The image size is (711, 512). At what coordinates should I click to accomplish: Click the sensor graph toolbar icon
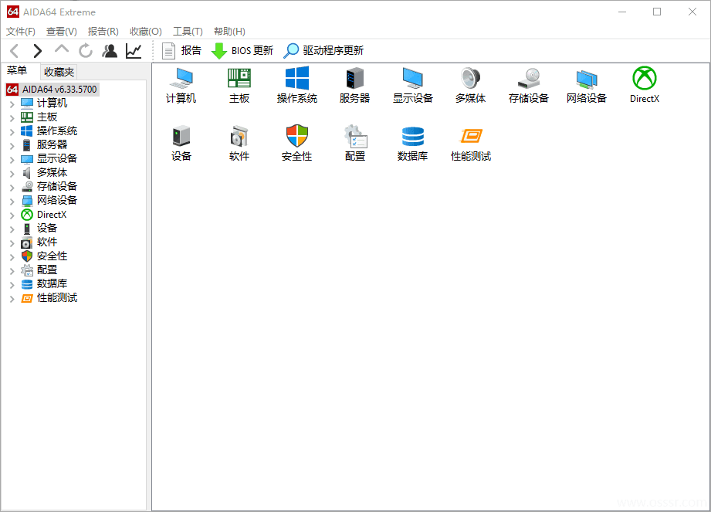[133, 50]
